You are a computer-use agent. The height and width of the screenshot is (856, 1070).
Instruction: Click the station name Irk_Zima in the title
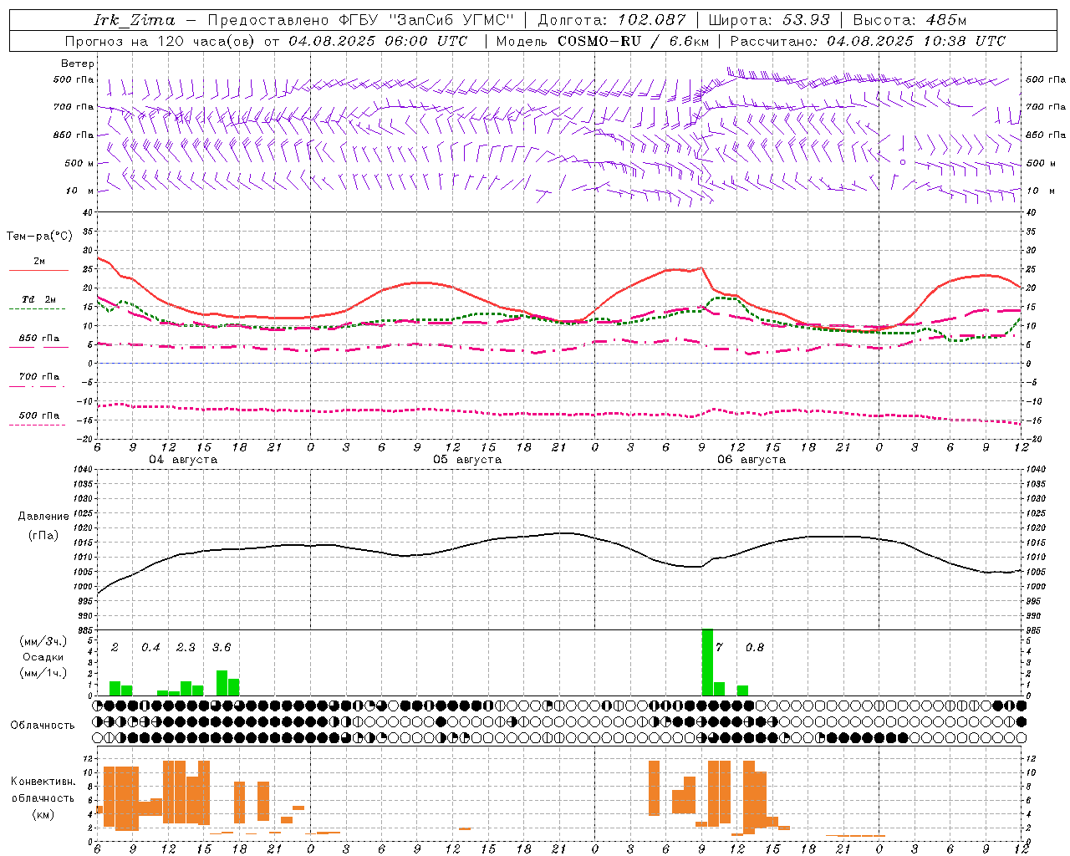click(x=135, y=20)
